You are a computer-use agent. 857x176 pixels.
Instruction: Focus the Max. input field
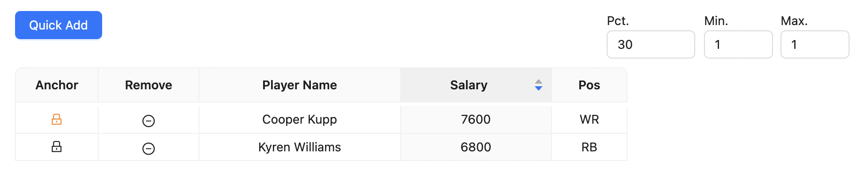tap(815, 44)
